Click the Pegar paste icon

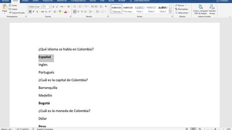(x=5, y=7)
